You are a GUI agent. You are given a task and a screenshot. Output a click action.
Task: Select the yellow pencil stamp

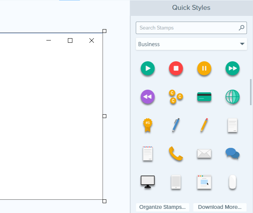point(204,125)
